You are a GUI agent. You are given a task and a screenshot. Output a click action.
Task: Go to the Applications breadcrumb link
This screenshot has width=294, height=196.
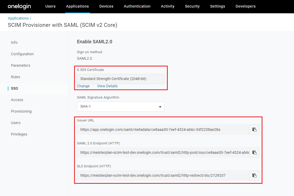coord(18,18)
